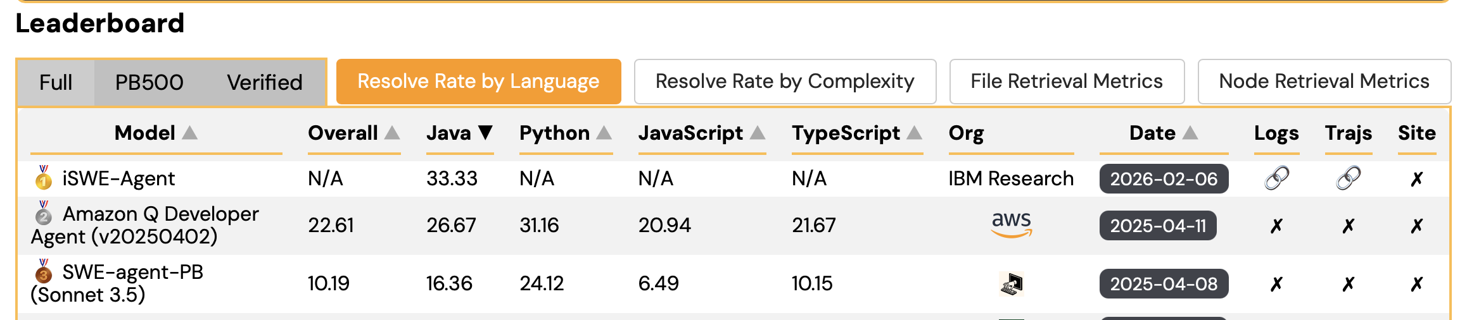Switch to the Full dataset tab
Screen dimensions: 1467x320
pos(56,82)
